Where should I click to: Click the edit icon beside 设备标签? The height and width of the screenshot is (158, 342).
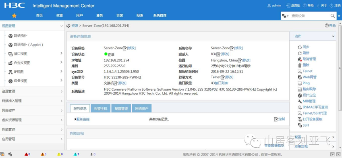point(125,48)
